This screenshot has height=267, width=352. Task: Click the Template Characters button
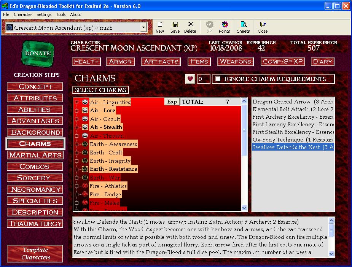[35, 254]
